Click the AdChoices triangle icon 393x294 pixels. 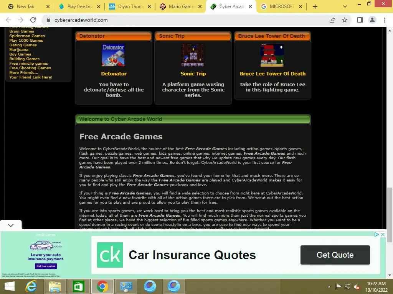[376, 235]
